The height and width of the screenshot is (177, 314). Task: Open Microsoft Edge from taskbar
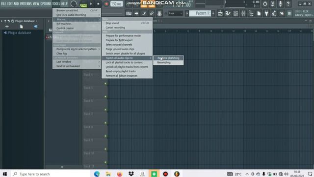pos(97,174)
